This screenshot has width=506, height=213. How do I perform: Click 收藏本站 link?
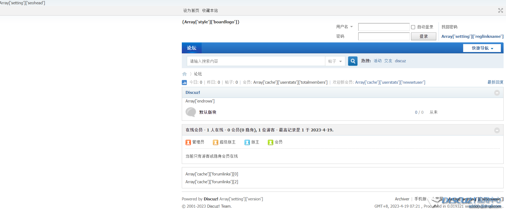tap(210, 10)
